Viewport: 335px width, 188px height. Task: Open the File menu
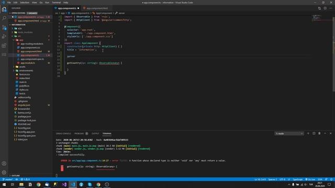click(9, 3)
